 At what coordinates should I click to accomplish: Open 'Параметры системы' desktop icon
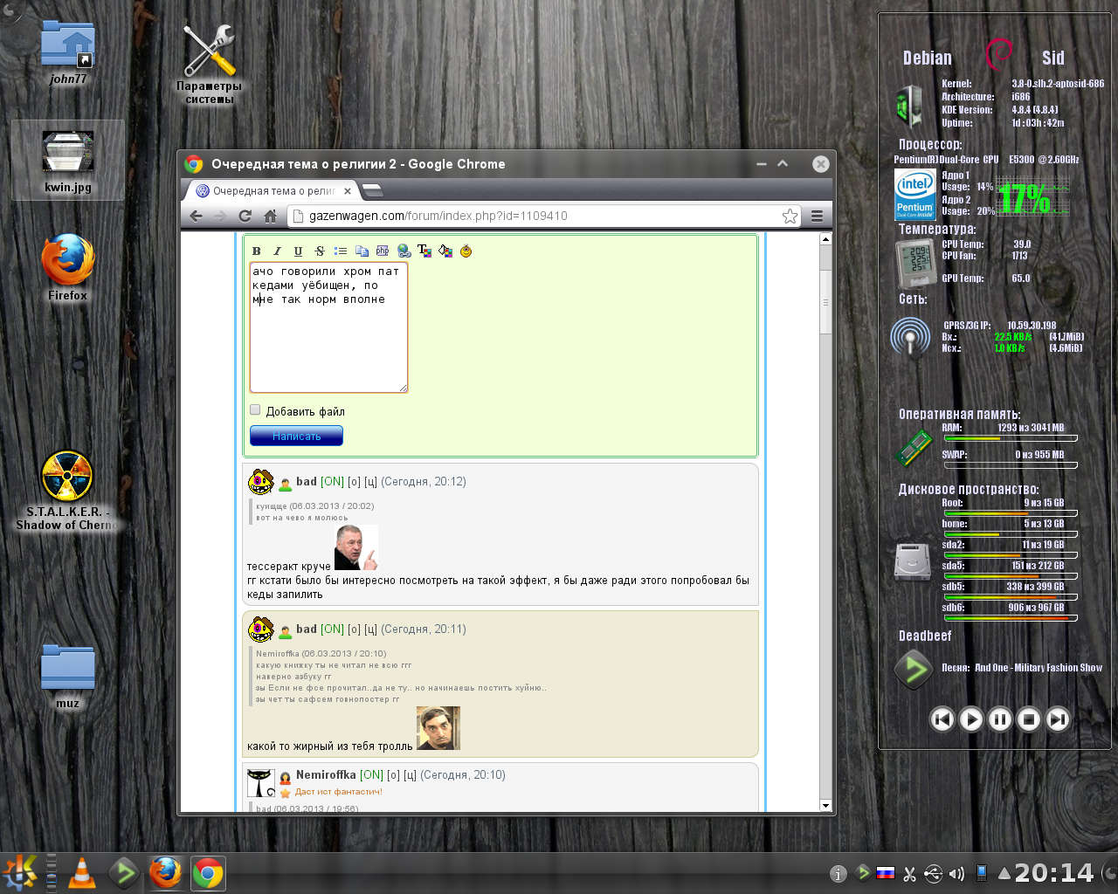click(209, 64)
